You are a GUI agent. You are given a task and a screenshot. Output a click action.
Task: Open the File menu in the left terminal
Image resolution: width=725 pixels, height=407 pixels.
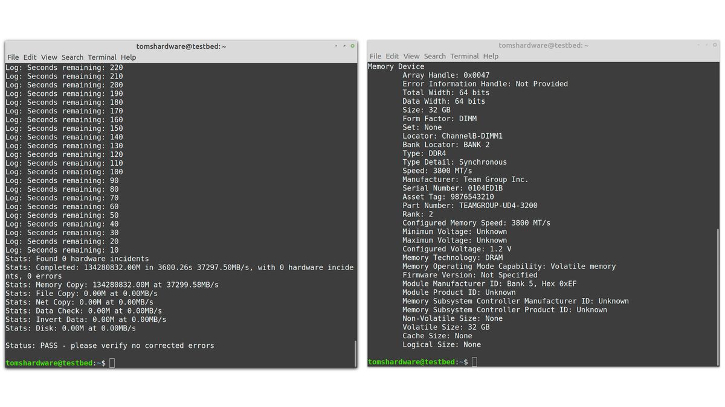click(x=13, y=57)
